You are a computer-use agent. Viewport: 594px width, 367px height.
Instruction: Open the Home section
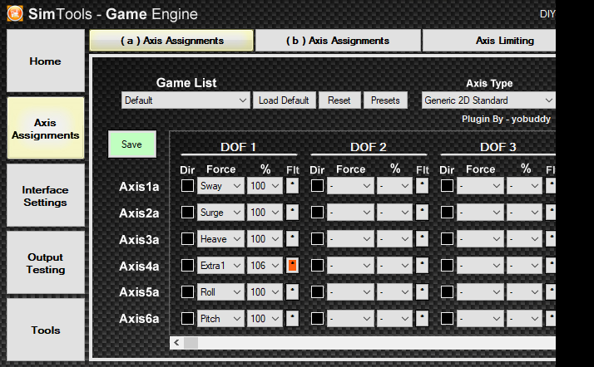46,61
